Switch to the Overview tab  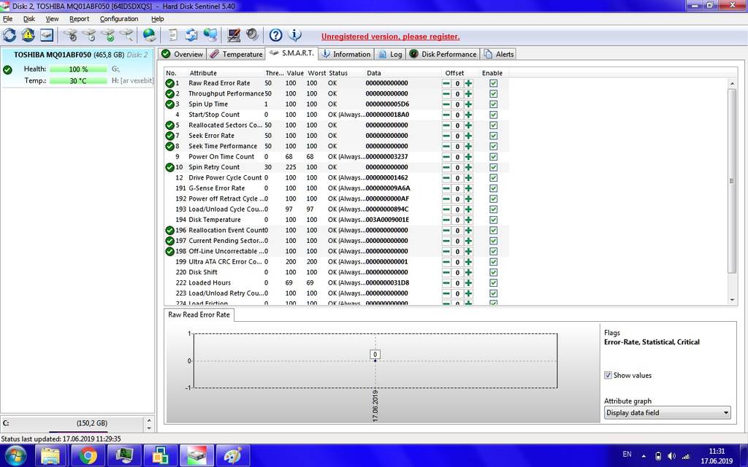pyautogui.click(x=182, y=54)
